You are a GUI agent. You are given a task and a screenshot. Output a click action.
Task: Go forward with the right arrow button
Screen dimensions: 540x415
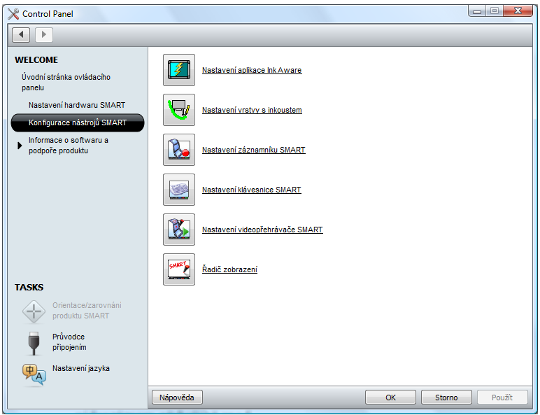pyautogui.click(x=44, y=34)
